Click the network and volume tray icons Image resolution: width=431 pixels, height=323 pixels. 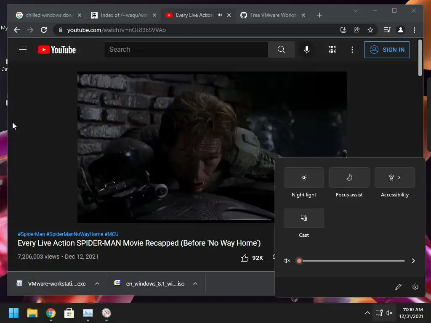pos(384,313)
